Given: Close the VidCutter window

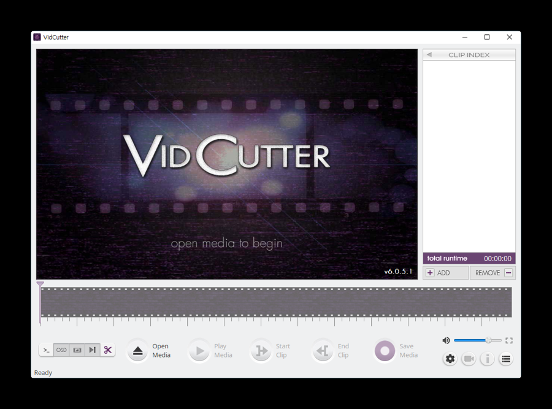Looking at the screenshot, I should [510, 37].
